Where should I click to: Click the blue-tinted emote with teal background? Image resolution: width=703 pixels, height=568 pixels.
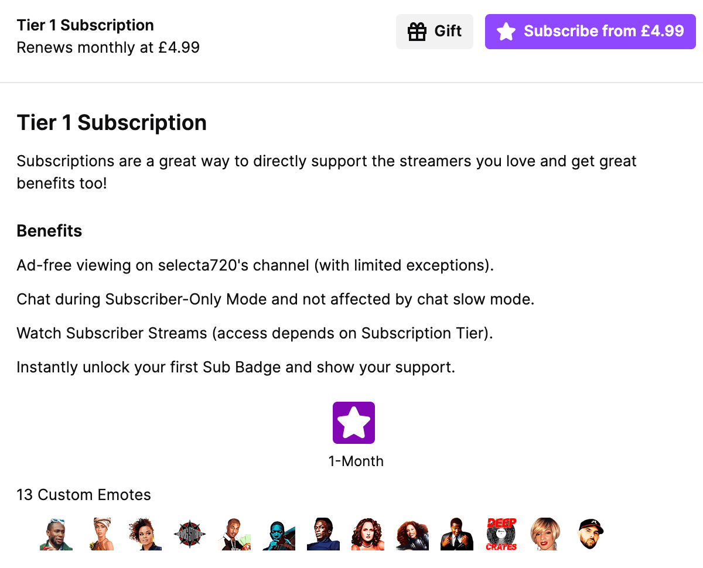click(279, 534)
